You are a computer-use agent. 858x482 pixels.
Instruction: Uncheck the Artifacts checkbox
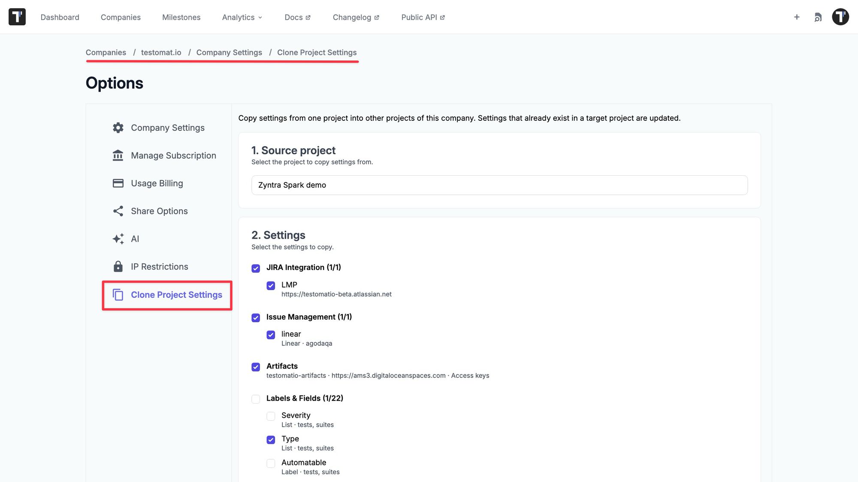click(x=256, y=367)
